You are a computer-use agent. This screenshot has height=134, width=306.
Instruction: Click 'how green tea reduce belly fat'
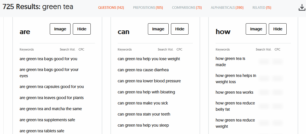coord(235,106)
